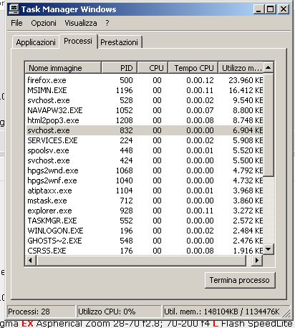Sort by Utilizzo memoria column header
Viewport: 295px width, 328px height.
tap(241, 68)
